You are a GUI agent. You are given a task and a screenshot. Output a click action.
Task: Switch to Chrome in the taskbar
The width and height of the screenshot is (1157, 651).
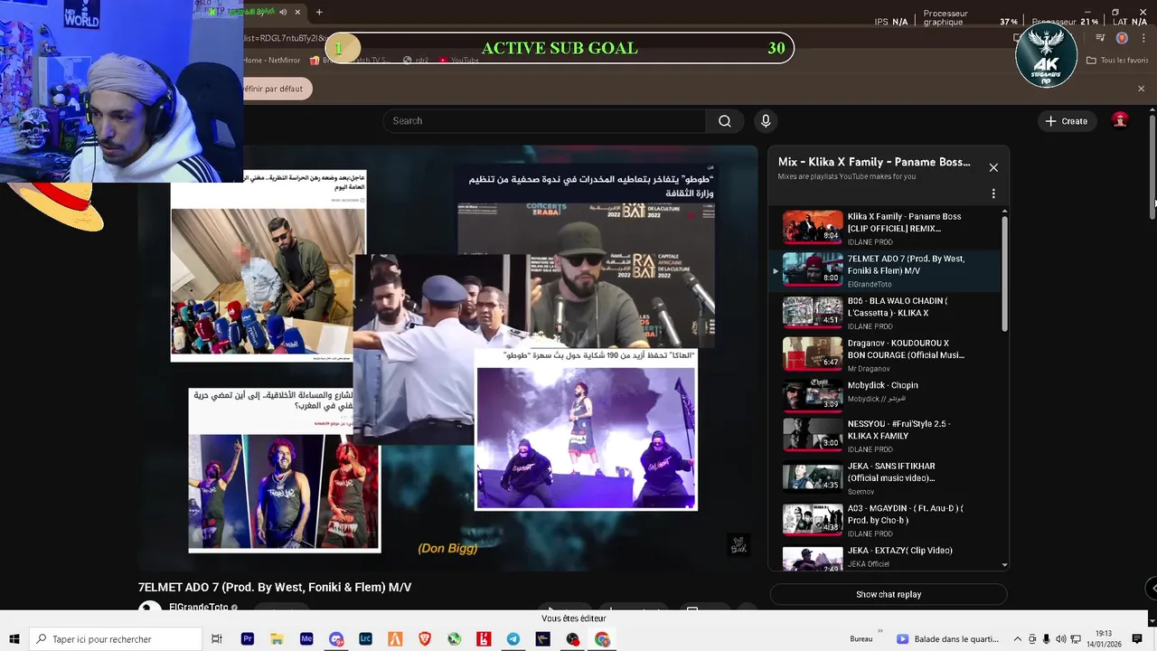coord(602,639)
